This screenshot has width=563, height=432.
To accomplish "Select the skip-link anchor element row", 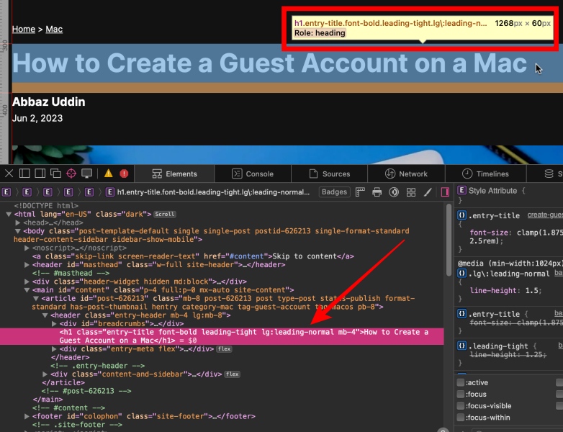I will [193, 256].
